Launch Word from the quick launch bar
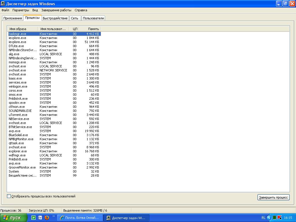The width and height of the screenshot is (296, 222). coord(40,217)
